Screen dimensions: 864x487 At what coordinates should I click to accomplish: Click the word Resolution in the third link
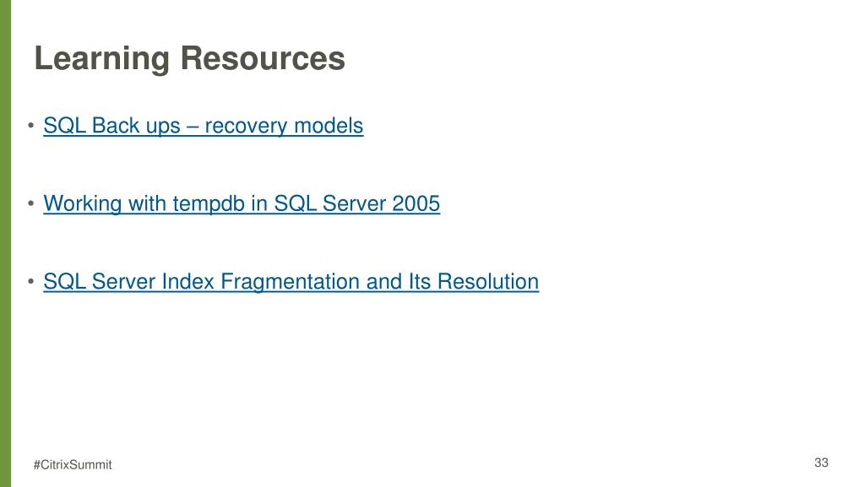(x=488, y=282)
